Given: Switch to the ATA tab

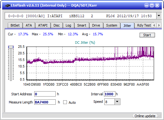Looking at the screenshot, I should (x=29, y=25).
